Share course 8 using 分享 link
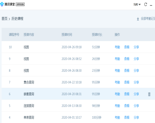Image resolution: width=155 pixels, height=123 pixels. [x=136, y=71]
